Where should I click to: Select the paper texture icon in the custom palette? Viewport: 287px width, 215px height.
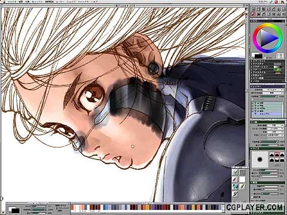tap(242, 173)
